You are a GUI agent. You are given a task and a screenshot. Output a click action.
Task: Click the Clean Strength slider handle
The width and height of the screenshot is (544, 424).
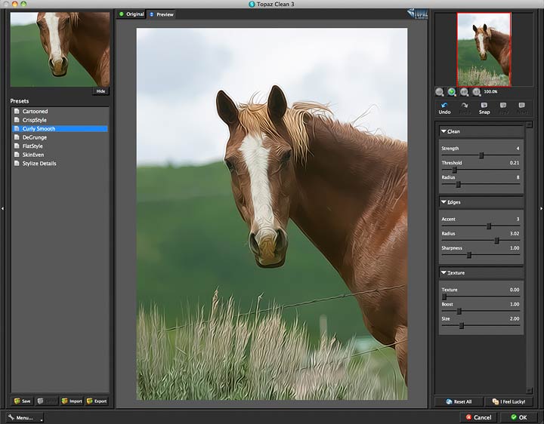481,155
